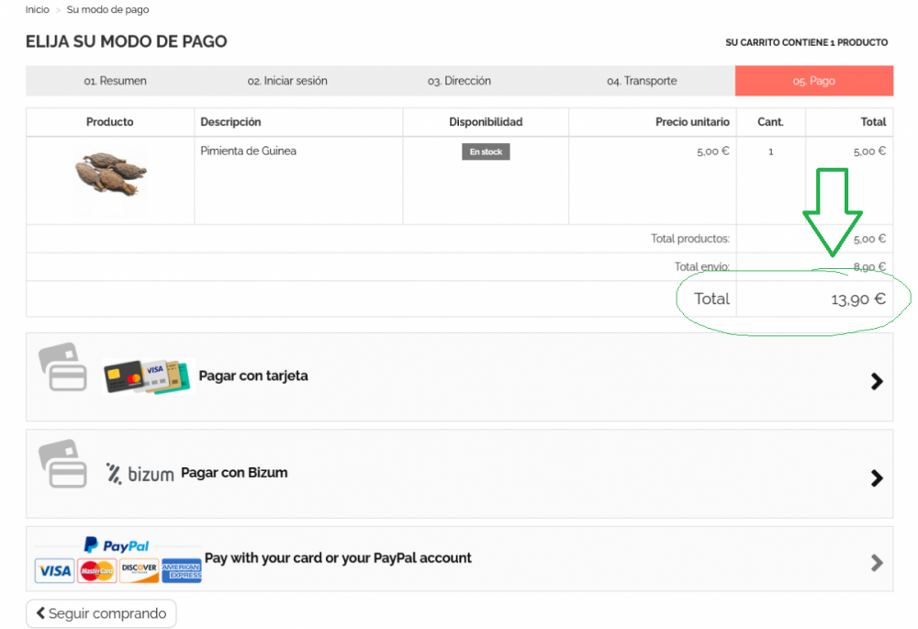Click the PayPal logo

(x=117, y=545)
